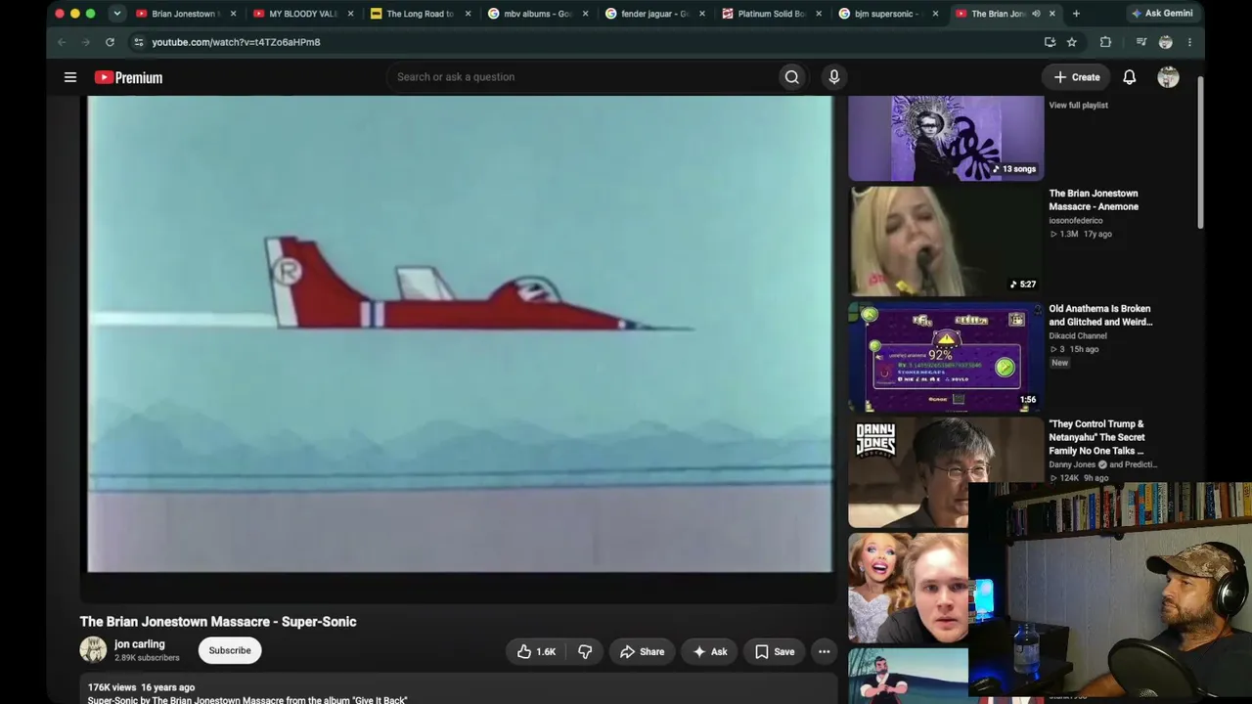
Task: Open the Ask assistant for this video
Action: (709, 651)
